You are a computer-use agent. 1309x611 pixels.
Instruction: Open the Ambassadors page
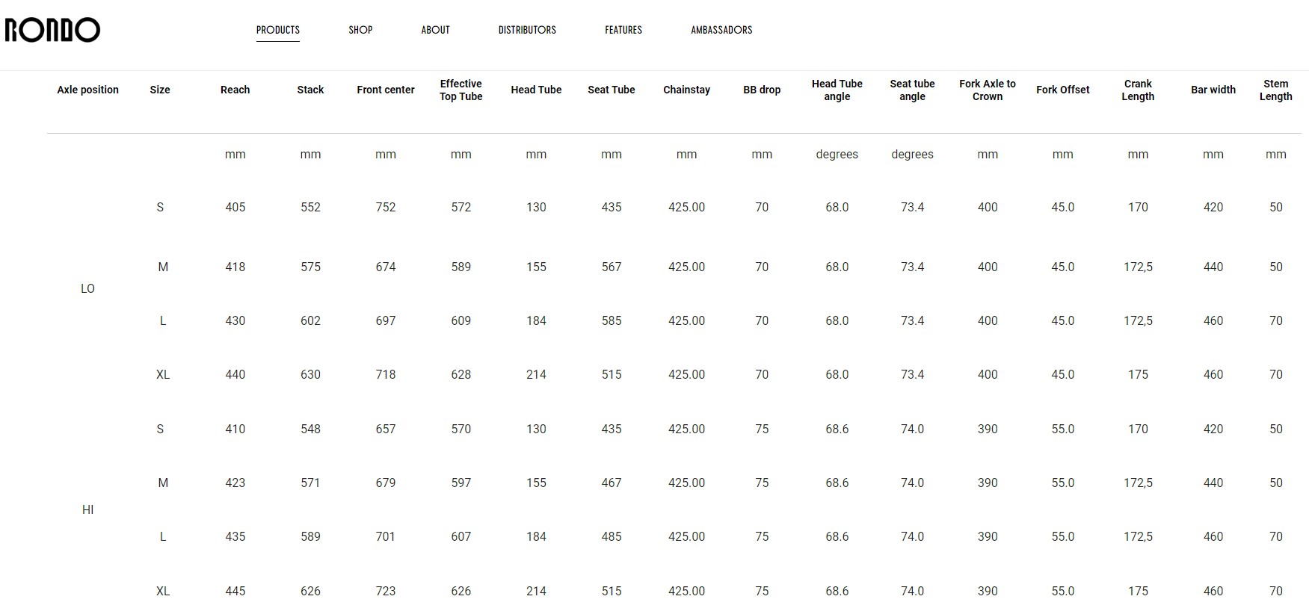(721, 30)
